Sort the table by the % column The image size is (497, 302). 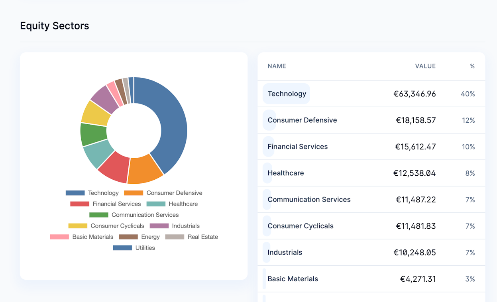coord(472,66)
